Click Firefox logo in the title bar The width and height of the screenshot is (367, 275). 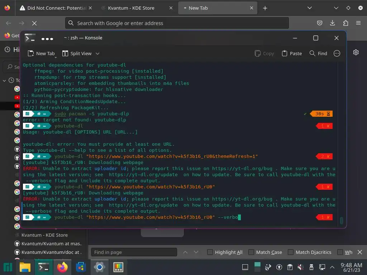[x=7, y=8]
